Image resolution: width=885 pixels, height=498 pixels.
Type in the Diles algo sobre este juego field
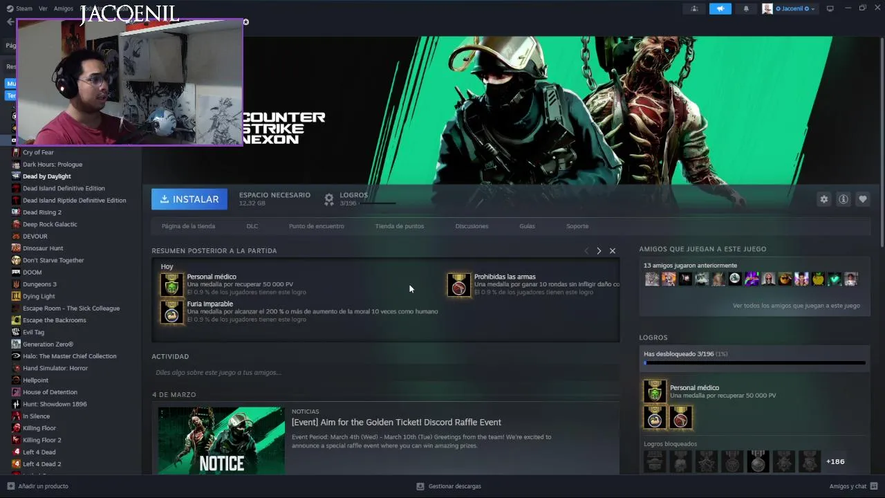tap(385, 373)
